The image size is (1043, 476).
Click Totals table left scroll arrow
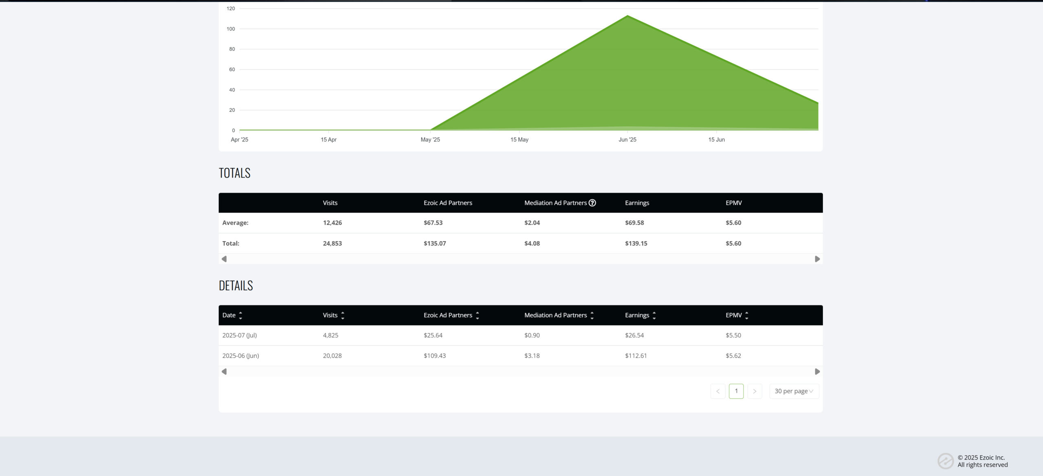pos(224,259)
